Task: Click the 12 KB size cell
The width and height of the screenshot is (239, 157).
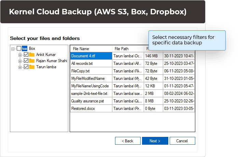Action: click(x=153, y=86)
